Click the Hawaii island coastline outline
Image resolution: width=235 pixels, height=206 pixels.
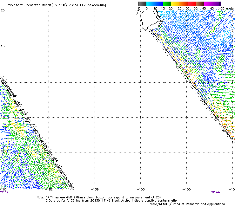click(150, 21)
